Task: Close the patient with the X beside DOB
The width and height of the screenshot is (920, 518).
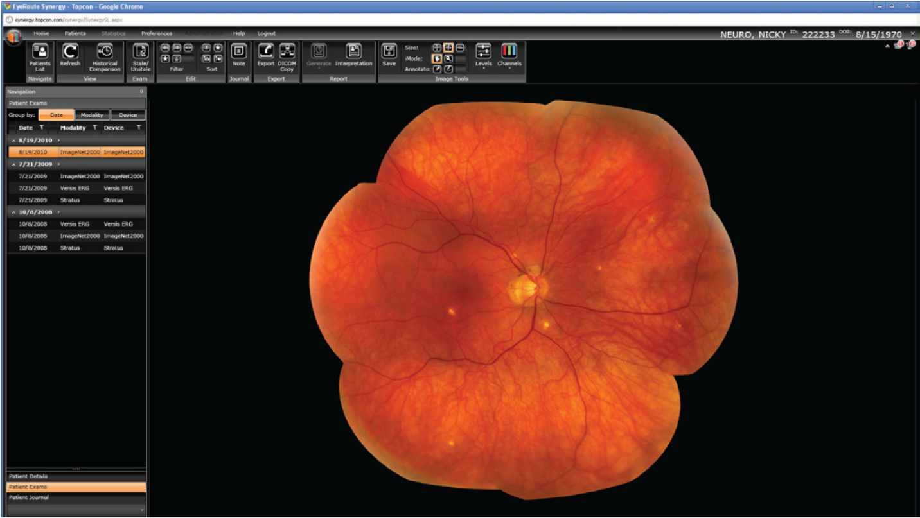Action: coord(913,33)
